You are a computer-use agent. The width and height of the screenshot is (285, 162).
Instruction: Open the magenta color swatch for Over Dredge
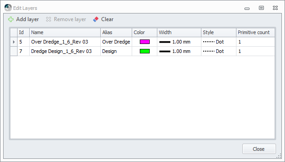(x=145, y=42)
